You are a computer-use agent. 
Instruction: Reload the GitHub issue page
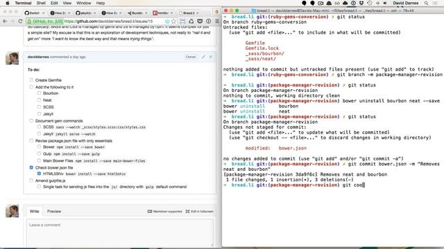[x=20, y=21]
